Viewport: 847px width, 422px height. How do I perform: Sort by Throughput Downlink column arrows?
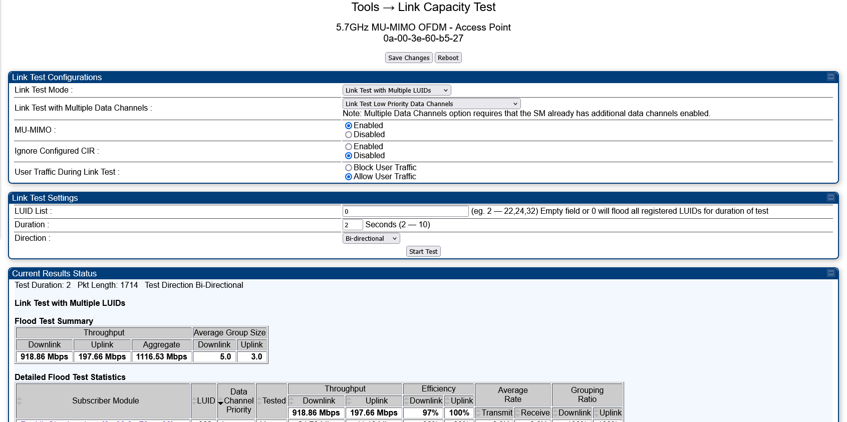[x=292, y=401]
